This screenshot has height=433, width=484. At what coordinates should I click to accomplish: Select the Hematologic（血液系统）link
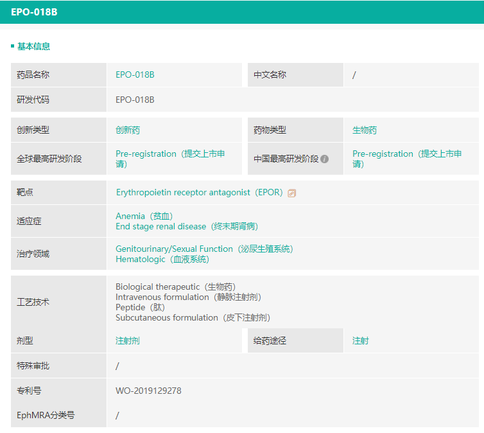[162, 259]
